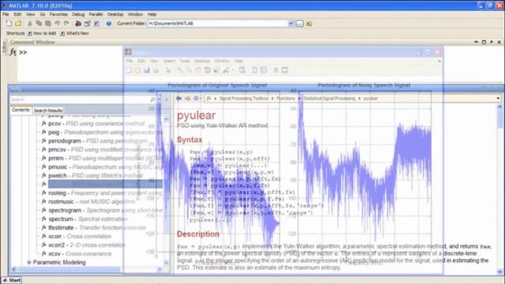Click the Contents tree scroll down arrow
Viewport: 505px width, 284px height.
click(x=166, y=263)
